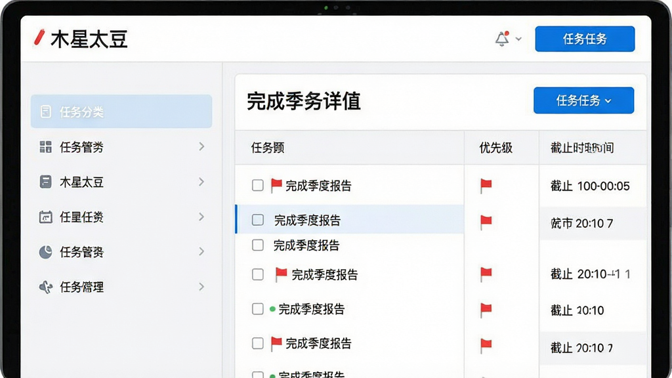Click the green dot in the 截止 20:10 row
672x378 pixels.
[272, 309]
